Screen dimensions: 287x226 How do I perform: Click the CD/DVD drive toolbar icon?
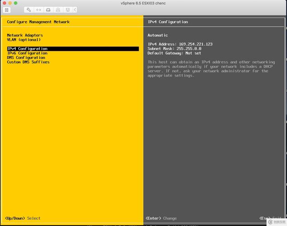[58, 9]
